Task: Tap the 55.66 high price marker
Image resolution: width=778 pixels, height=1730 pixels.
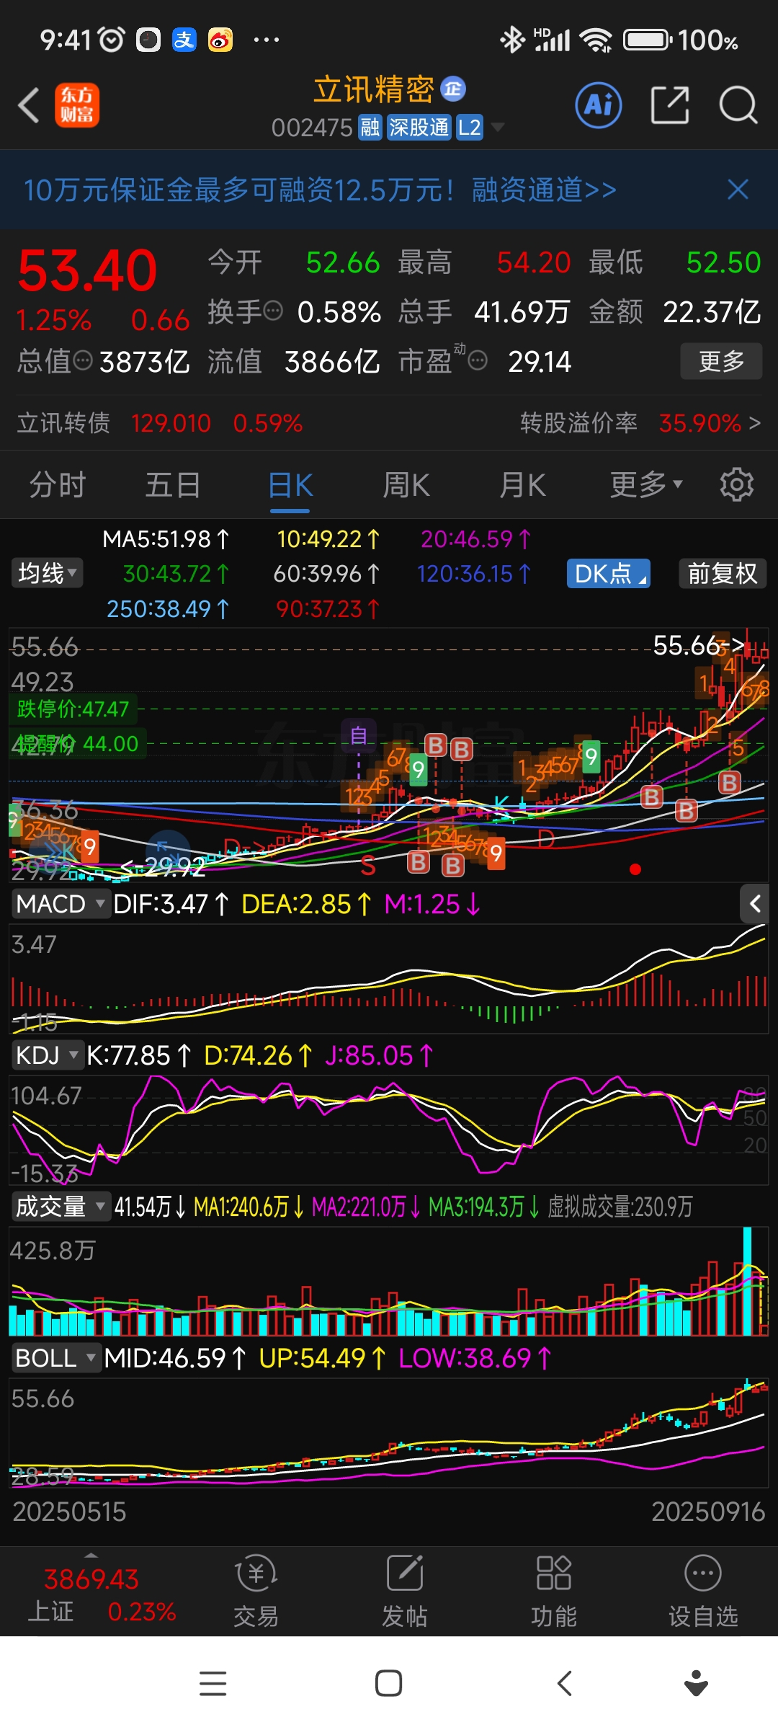Action: [697, 645]
